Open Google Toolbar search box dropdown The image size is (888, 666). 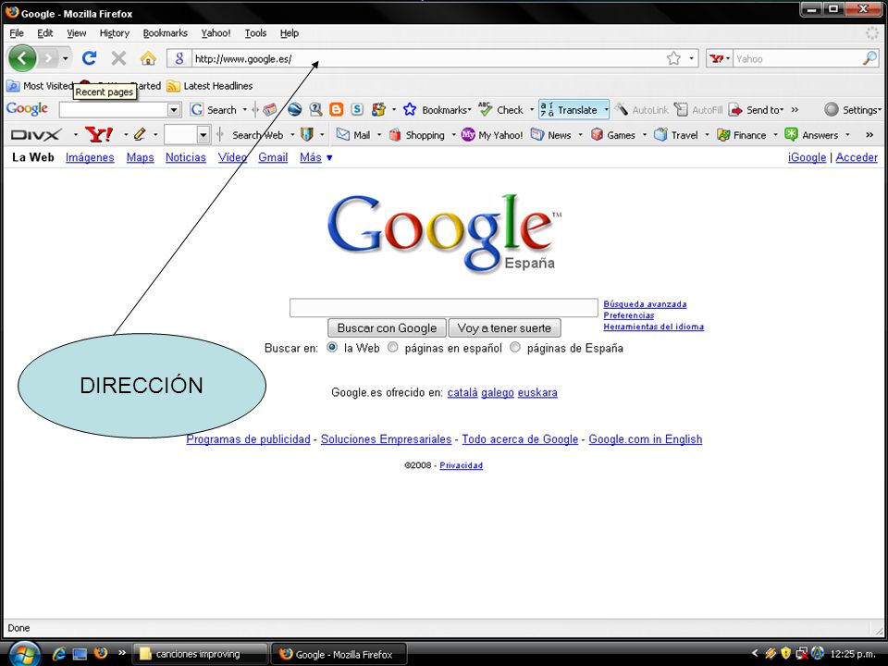pos(175,109)
